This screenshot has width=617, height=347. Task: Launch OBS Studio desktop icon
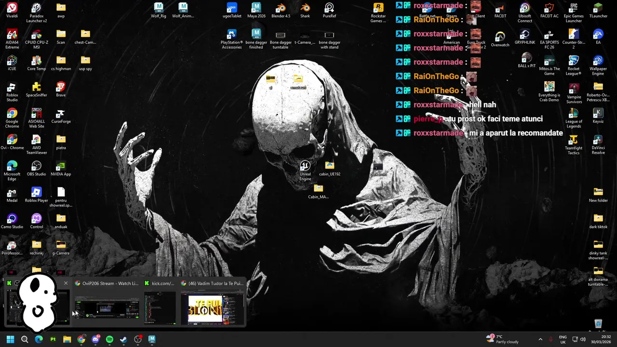pos(36,169)
